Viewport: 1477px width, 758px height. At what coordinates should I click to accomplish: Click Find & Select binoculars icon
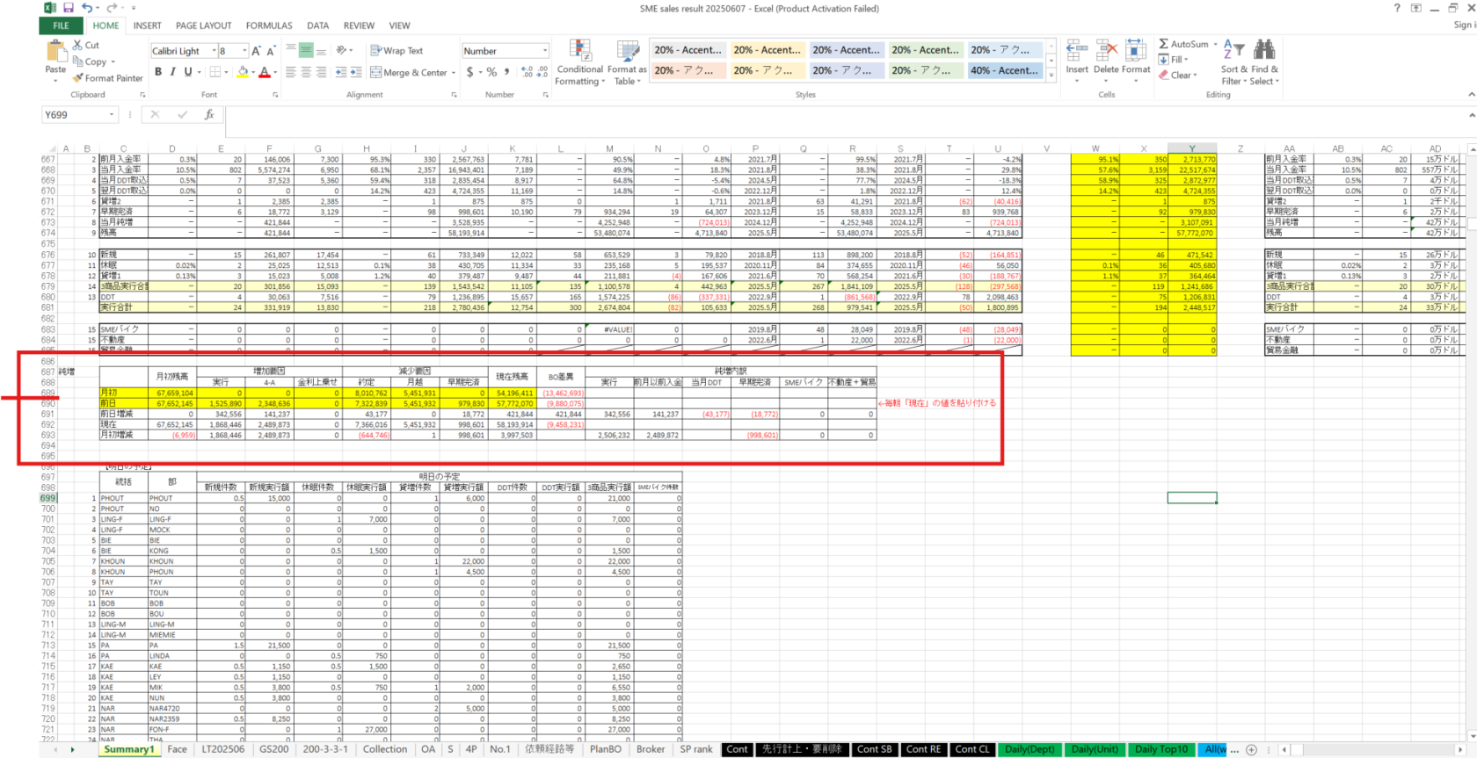(x=1264, y=50)
